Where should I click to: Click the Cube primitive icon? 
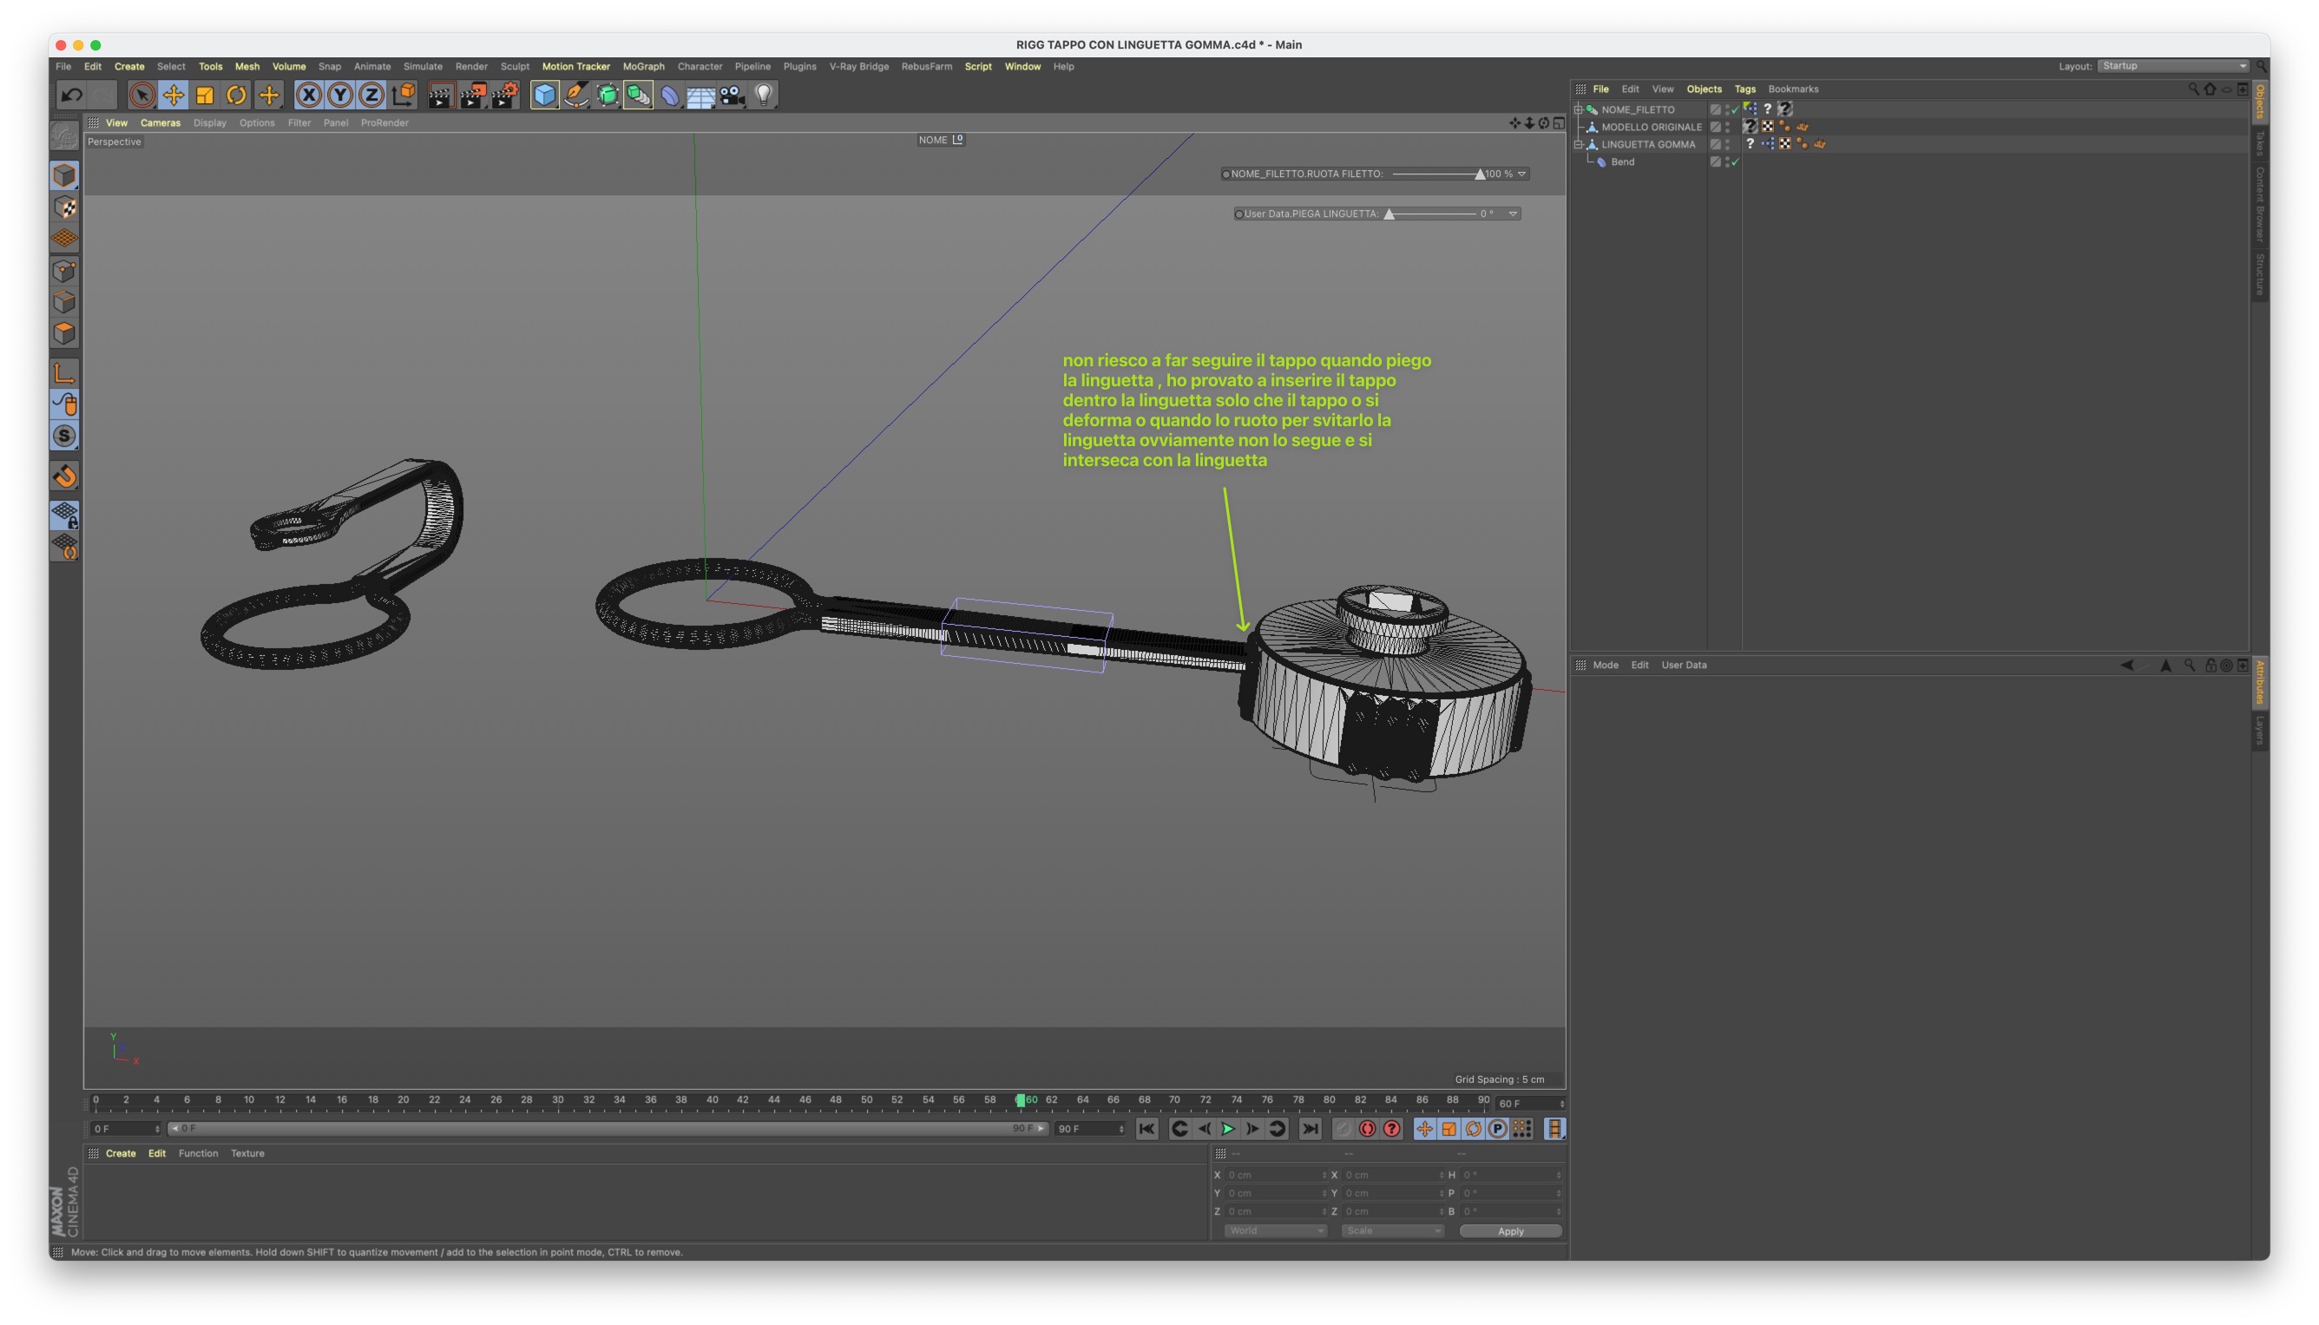(544, 95)
